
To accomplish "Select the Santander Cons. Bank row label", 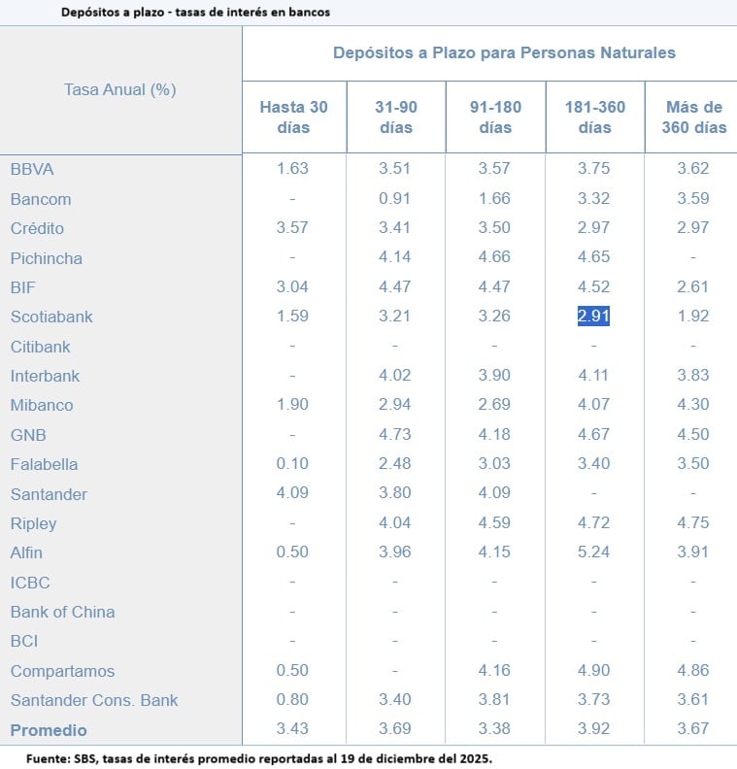I will point(94,700).
